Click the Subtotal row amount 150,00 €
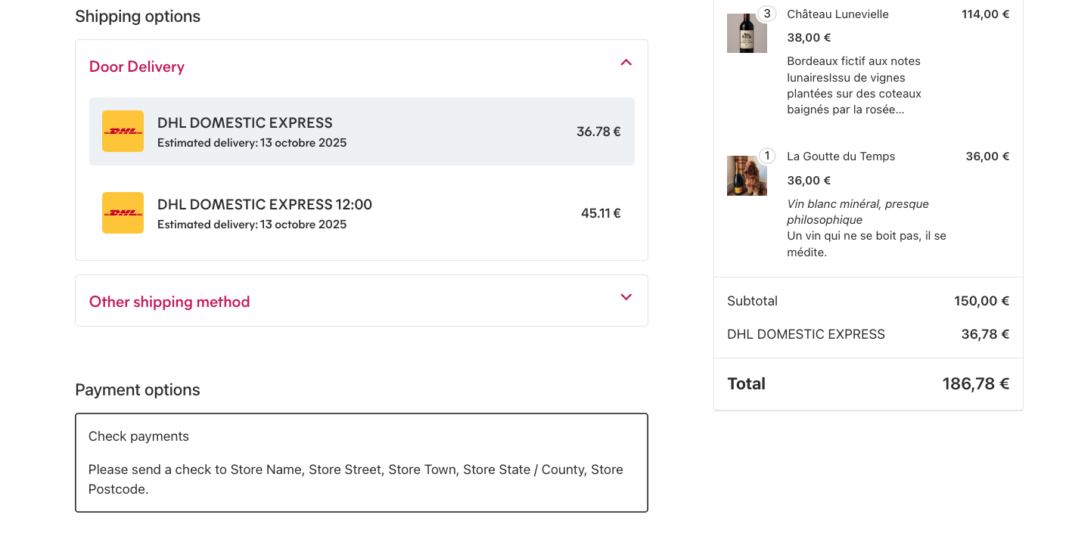This screenshot has width=1069, height=533. [x=981, y=301]
